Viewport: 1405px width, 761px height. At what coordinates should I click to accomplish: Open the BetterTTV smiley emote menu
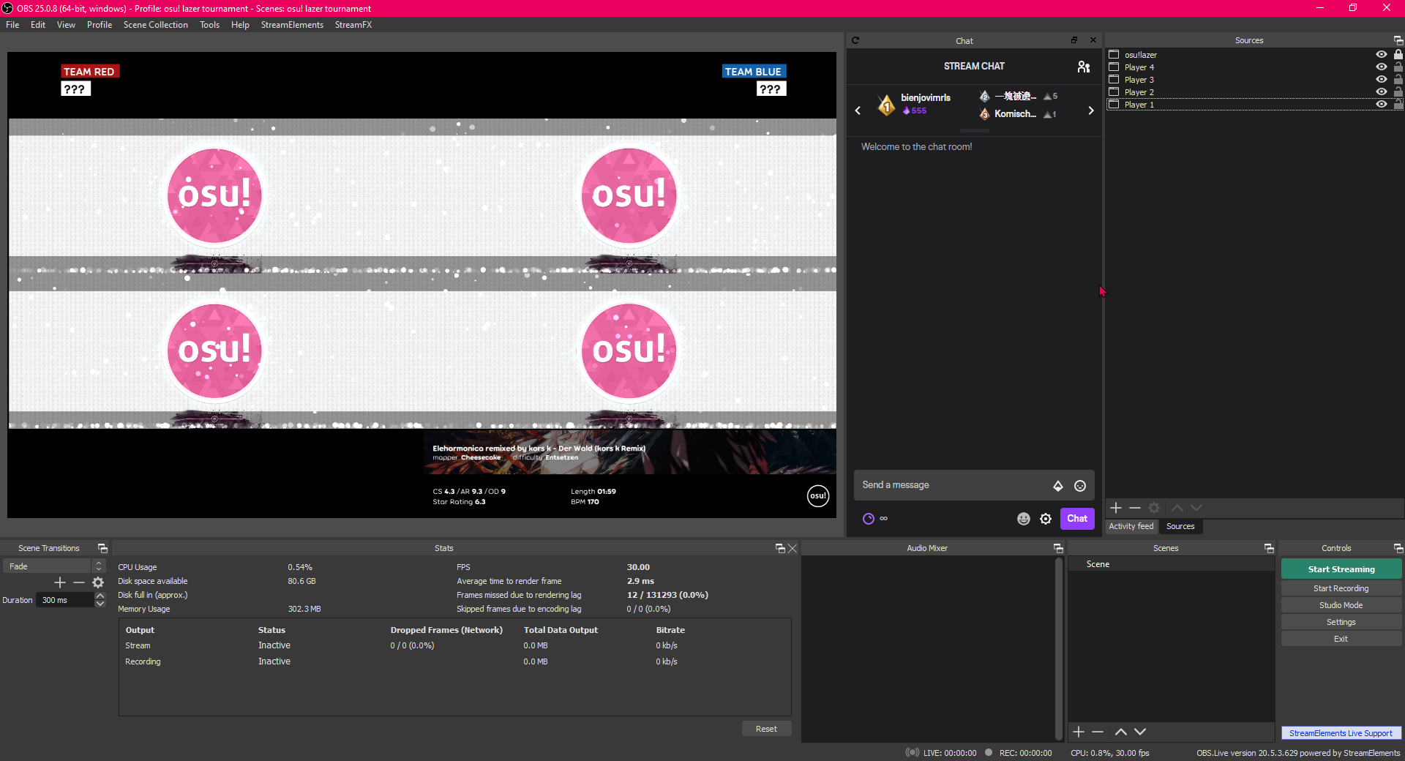pyautogui.click(x=1024, y=519)
